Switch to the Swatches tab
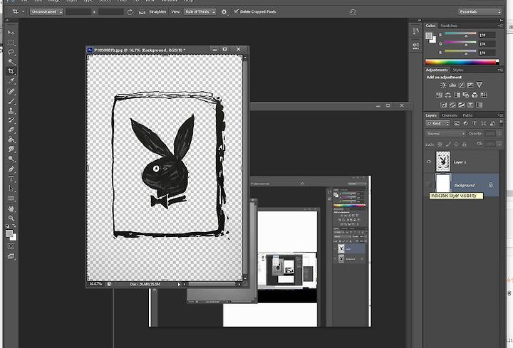 [449, 26]
